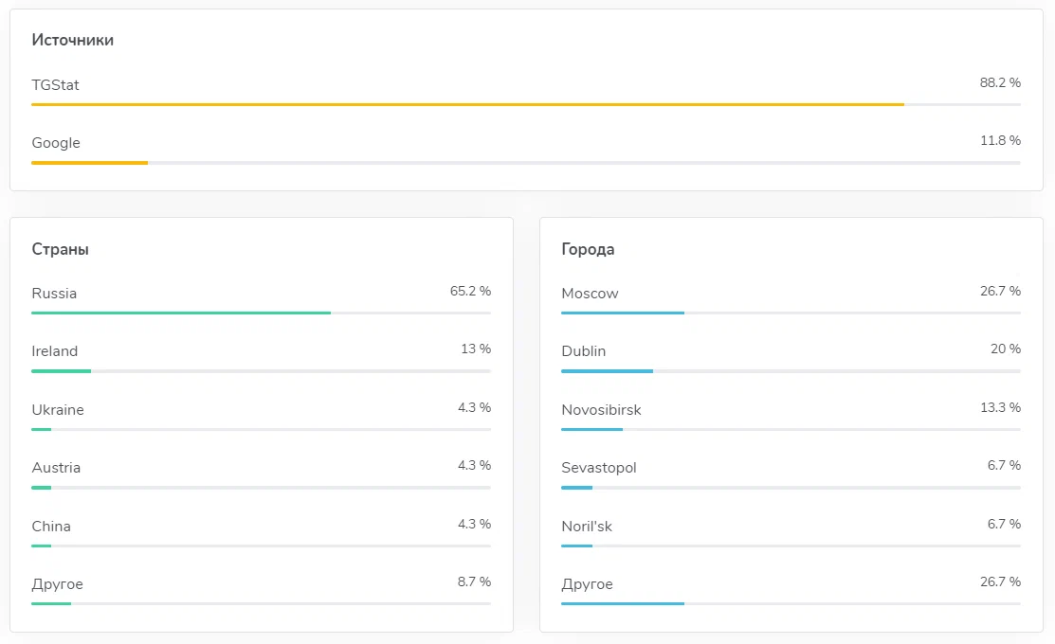The image size is (1055, 644).
Task: Click the China 4.3 % value
Action: (474, 524)
